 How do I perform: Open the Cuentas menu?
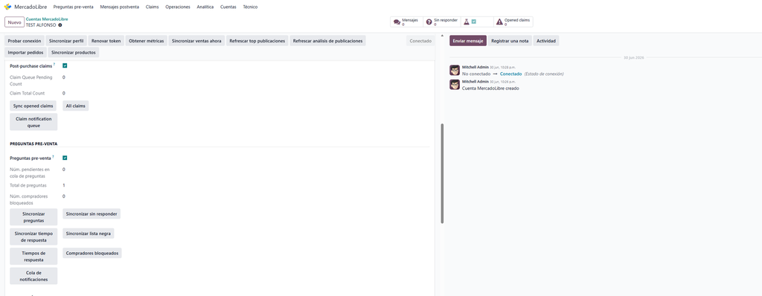228,7
